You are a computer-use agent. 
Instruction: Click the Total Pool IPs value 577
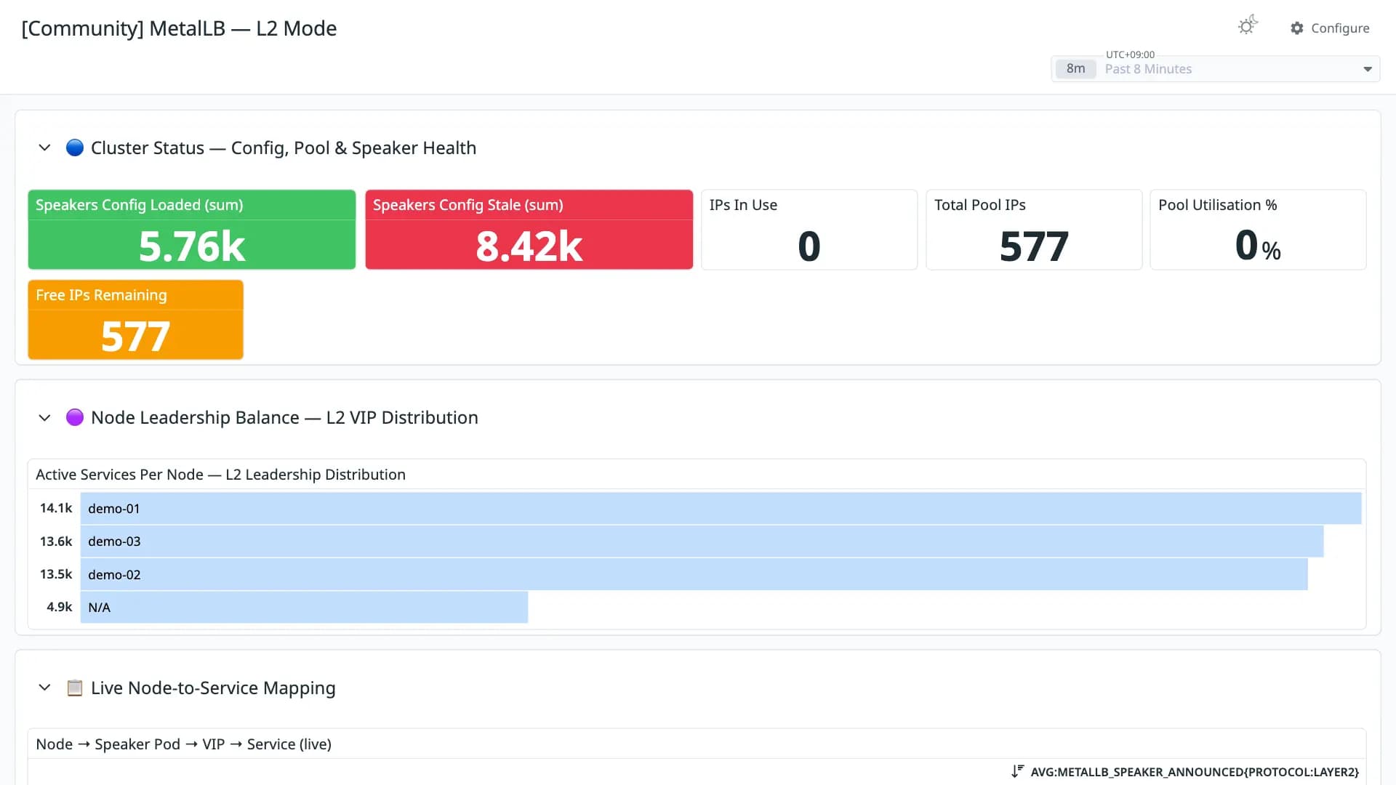coord(1034,246)
